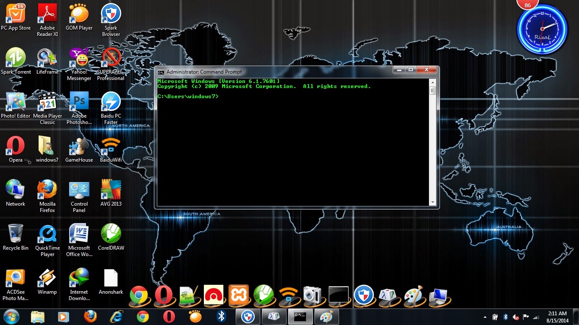Click the Command Prompt scrollbar down arrow
The height and width of the screenshot is (325, 579).
432,202
